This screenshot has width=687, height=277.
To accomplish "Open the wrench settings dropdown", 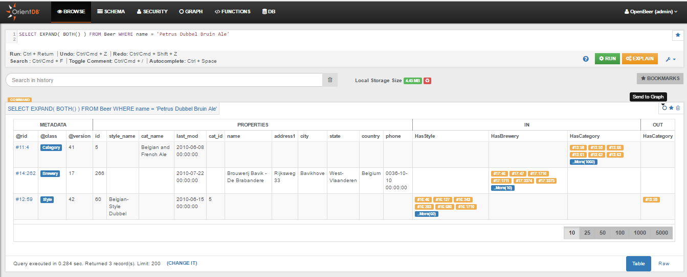I will pos(671,59).
